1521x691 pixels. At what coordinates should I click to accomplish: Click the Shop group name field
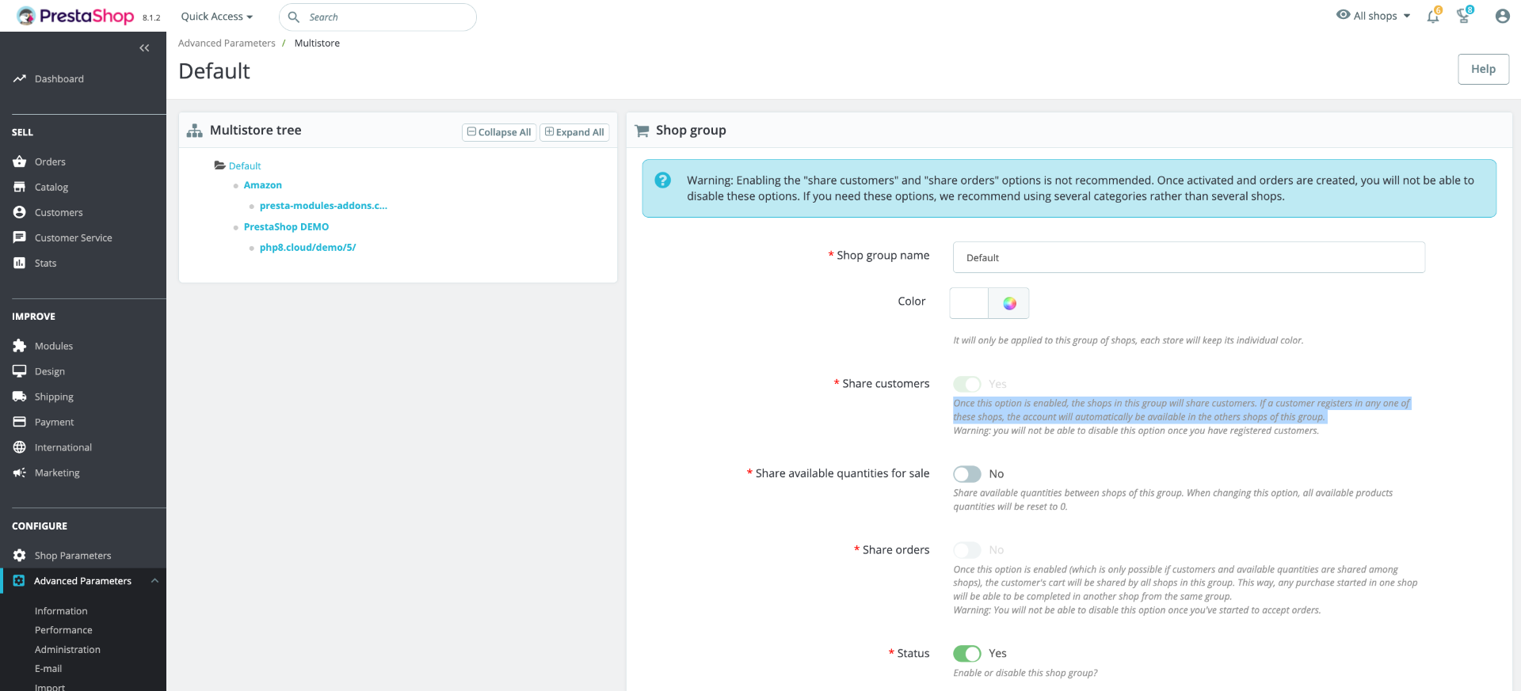point(1188,258)
